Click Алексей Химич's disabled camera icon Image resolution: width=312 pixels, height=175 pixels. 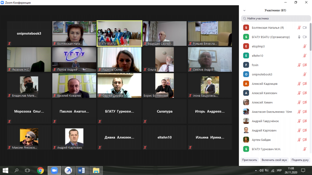coord(305,102)
